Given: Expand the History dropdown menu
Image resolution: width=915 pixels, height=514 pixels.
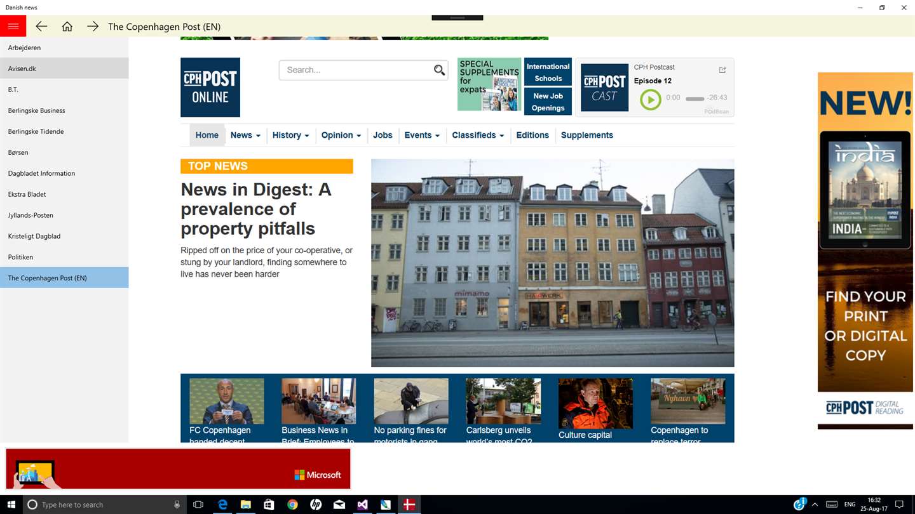Looking at the screenshot, I should (x=290, y=135).
